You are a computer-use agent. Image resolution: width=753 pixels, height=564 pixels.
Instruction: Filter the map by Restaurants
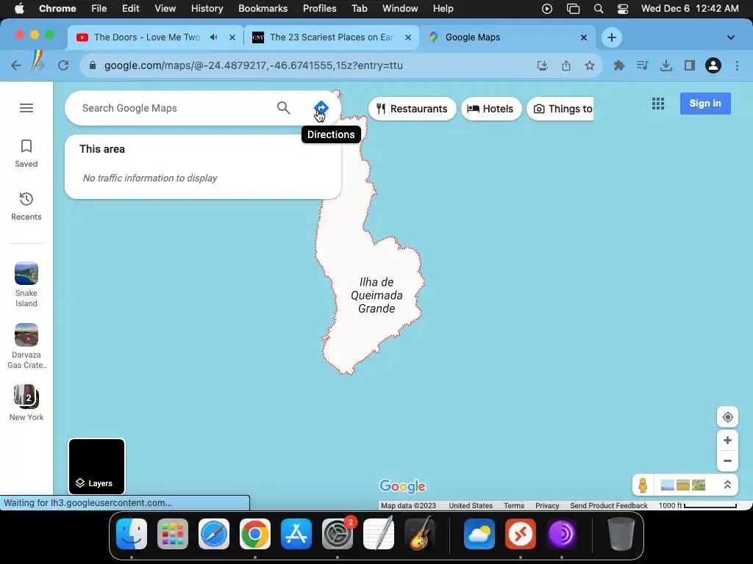[x=412, y=109]
